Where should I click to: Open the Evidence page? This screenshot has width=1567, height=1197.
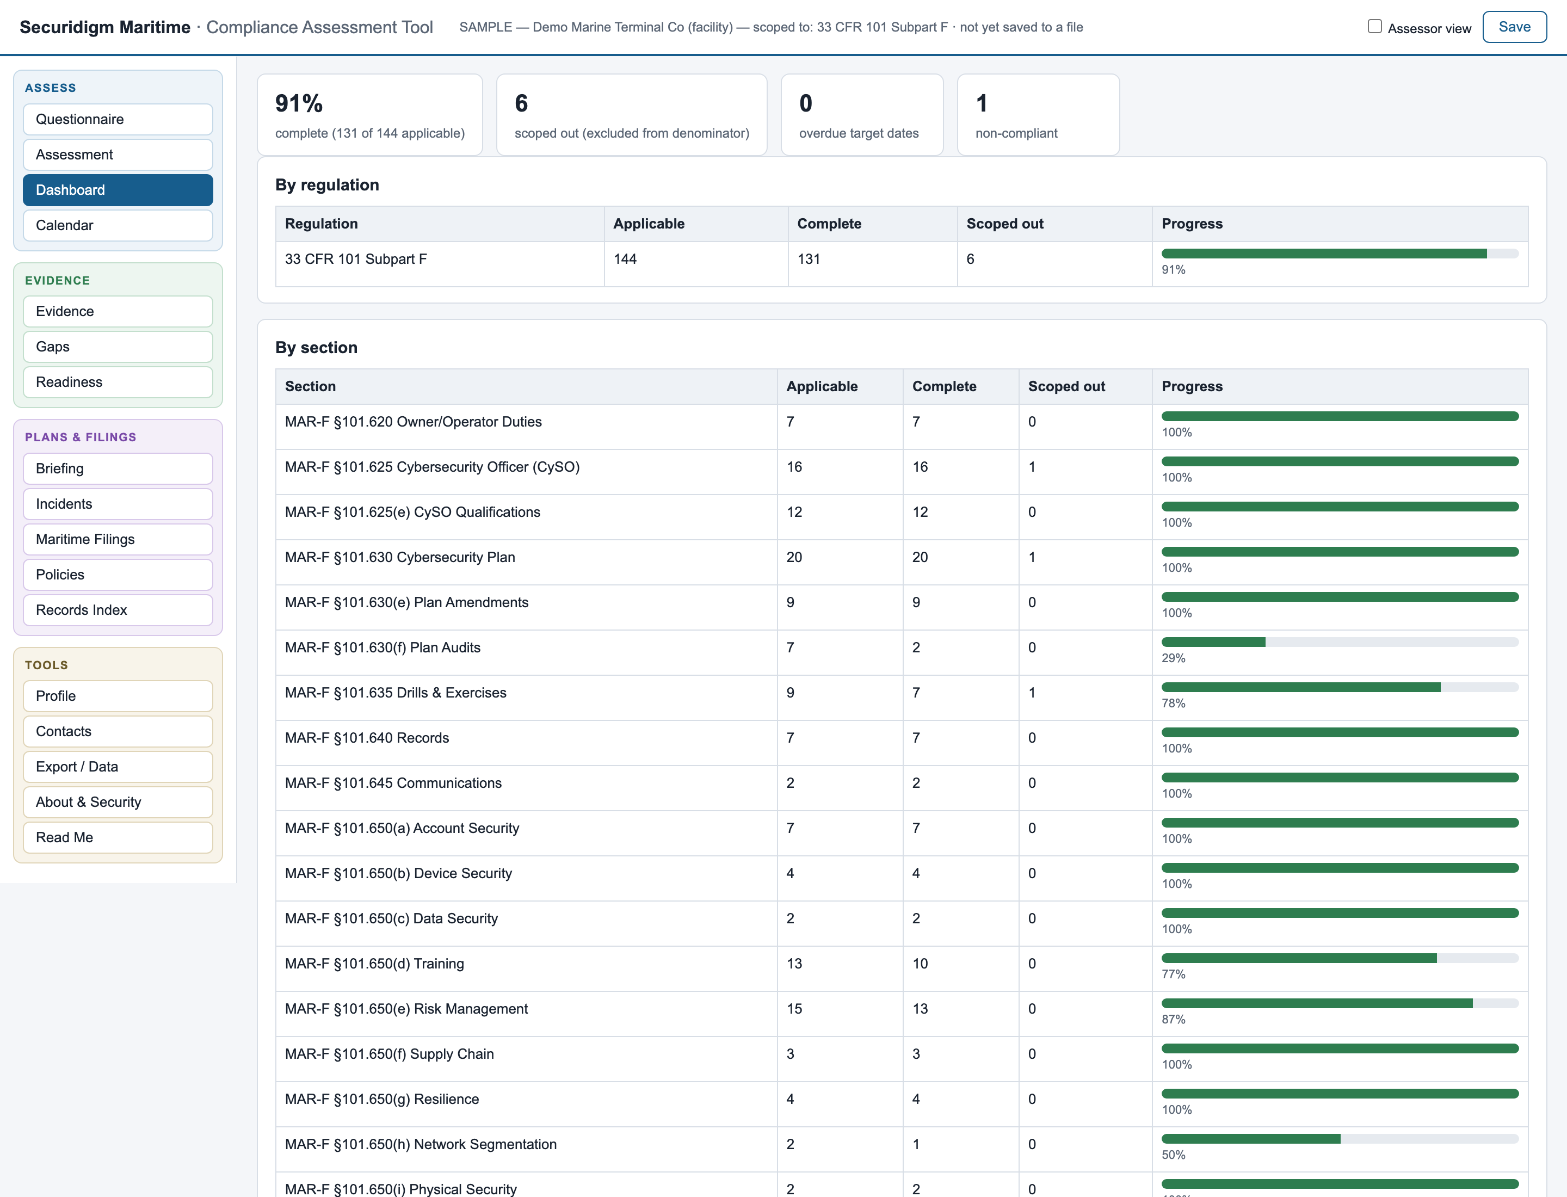tap(118, 311)
